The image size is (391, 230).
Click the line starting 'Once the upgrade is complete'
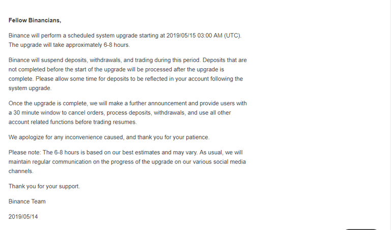point(127,103)
